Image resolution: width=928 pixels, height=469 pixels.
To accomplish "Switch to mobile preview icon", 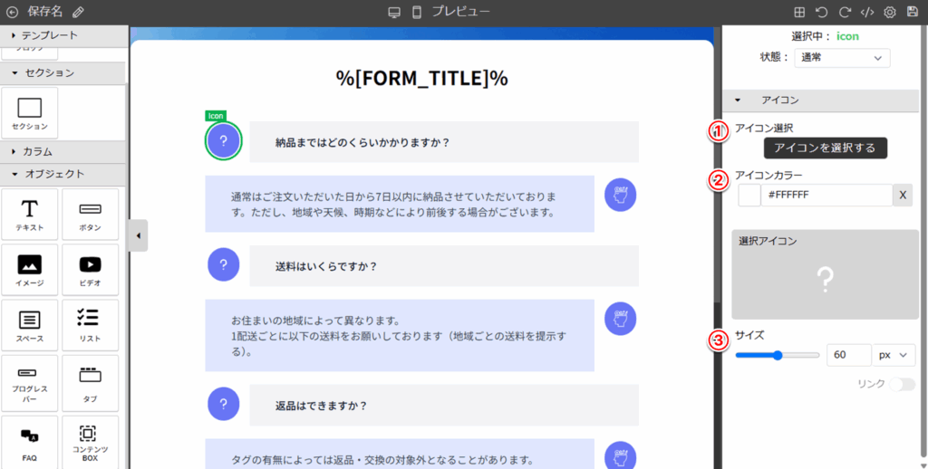I will tap(417, 13).
